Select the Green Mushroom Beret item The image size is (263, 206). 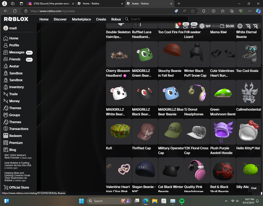pos(223,93)
